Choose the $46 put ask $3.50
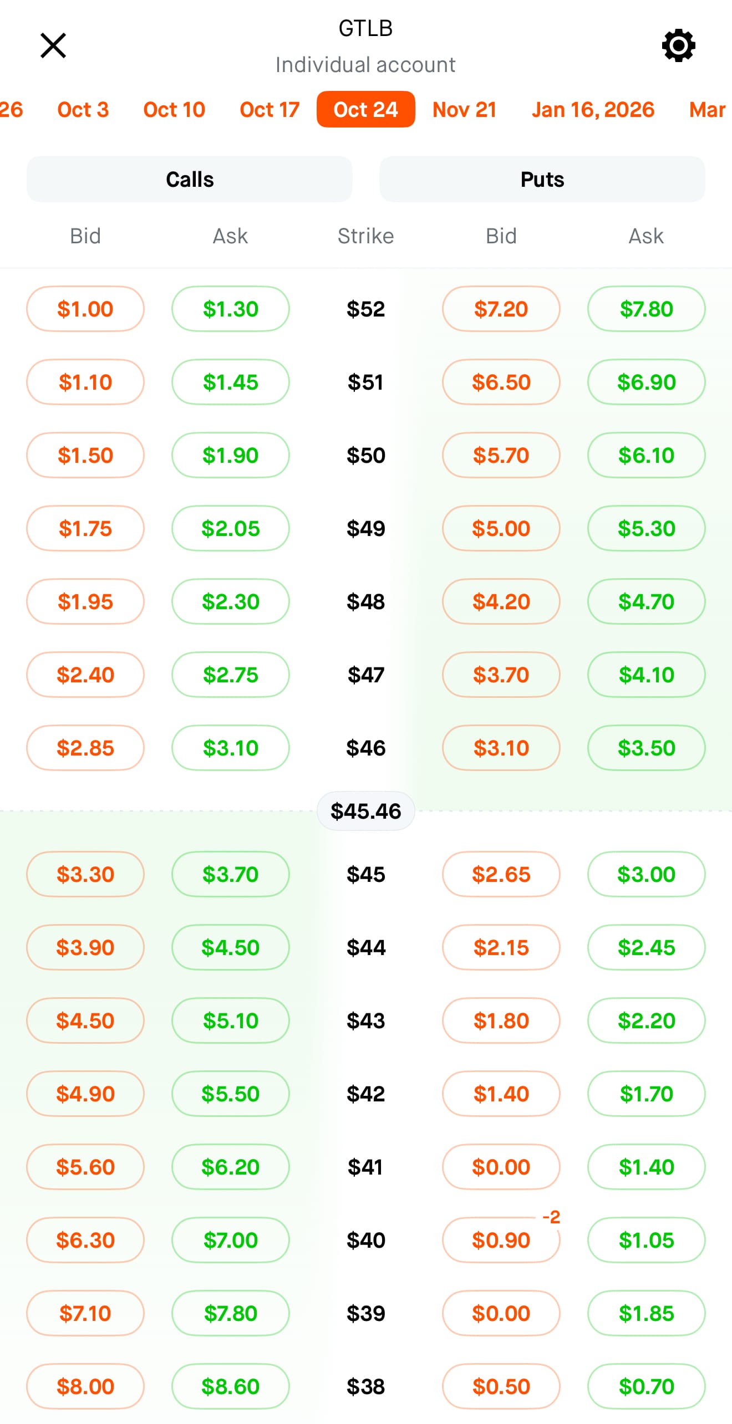Screen dimensions: 732x1424 click(647, 748)
